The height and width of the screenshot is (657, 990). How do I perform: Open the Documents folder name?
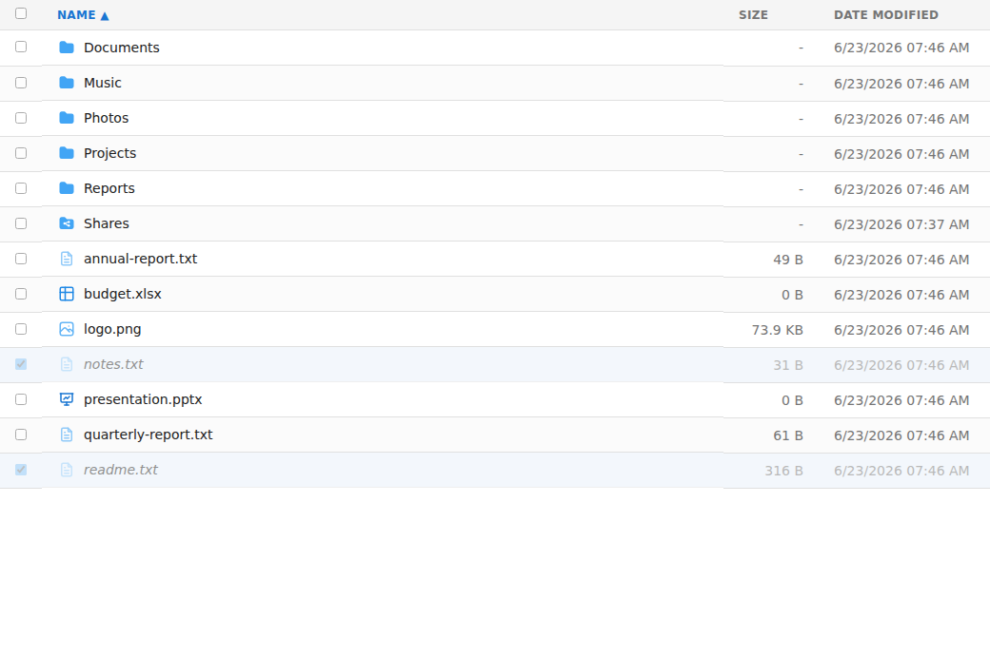121,48
